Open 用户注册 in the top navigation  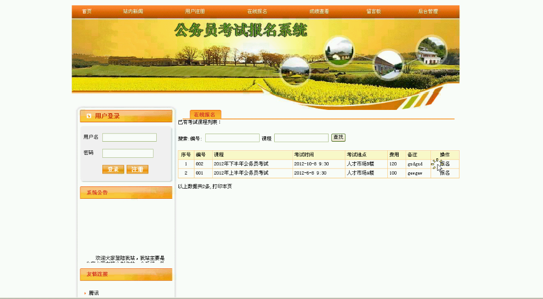coord(195,11)
